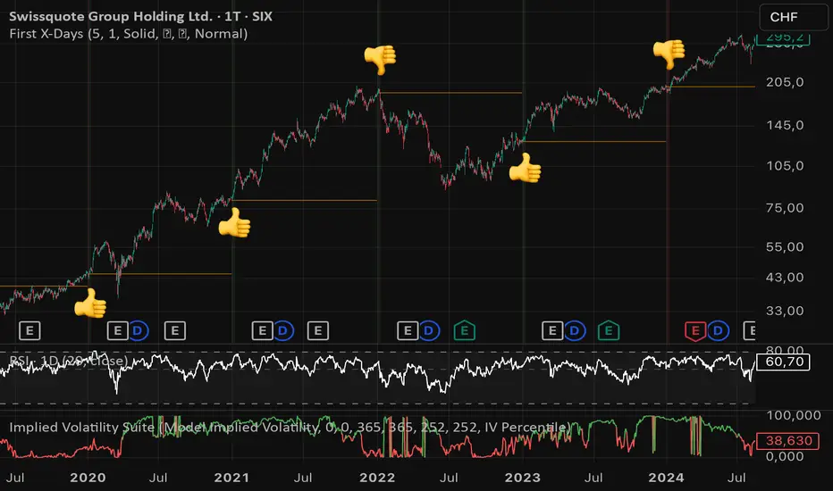Click the Jul label between 2020 and 2021
The width and height of the screenshot is (833, 491).
click(158, 478)
